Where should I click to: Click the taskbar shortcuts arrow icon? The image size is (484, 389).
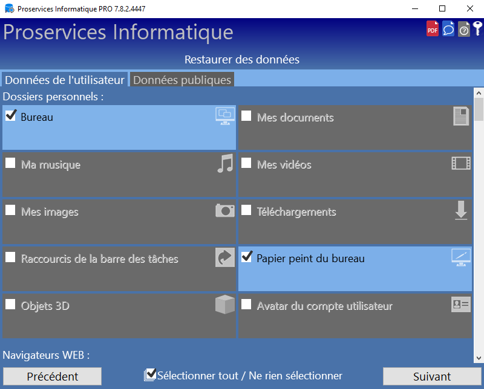224,257
